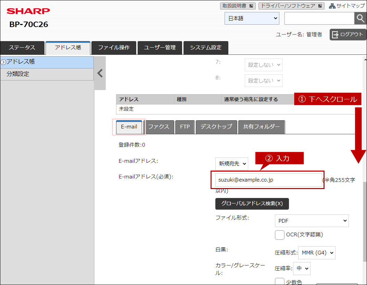Switch to ステータス tab

pyautogui.click(x=22, y=48)
